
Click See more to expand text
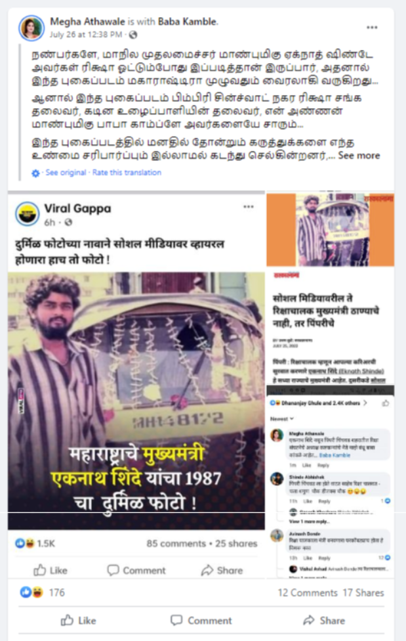[x=359, y=156]
